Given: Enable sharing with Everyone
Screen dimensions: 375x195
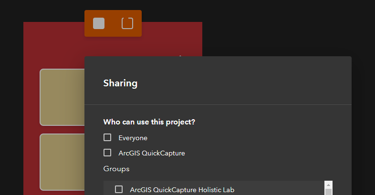Looking at the screenshot, I should coord(107,137).
